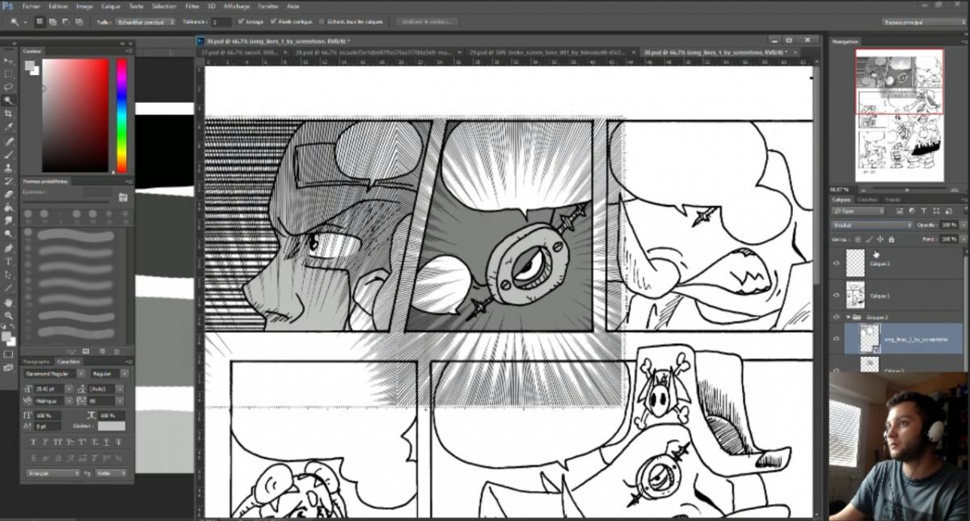The image size is (970, 521).
Task: Select the Calque 1 layer name
Action: click(882, 296)
